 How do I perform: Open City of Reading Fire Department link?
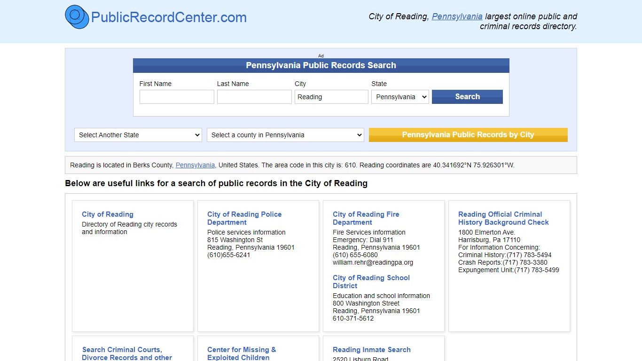(366, 218)
